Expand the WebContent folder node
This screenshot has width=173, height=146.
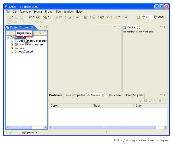click(x=12, y=52)
